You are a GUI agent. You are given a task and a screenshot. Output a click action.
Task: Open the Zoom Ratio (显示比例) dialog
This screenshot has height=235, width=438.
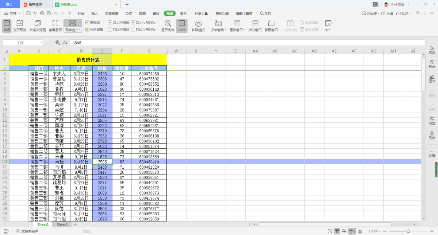pos(168,26)
